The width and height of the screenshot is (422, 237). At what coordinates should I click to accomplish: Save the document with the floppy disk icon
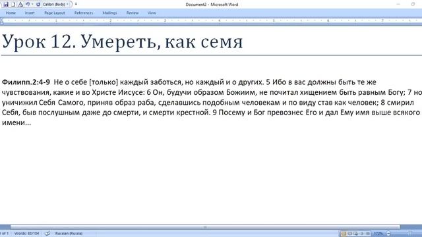pos(6,5)
